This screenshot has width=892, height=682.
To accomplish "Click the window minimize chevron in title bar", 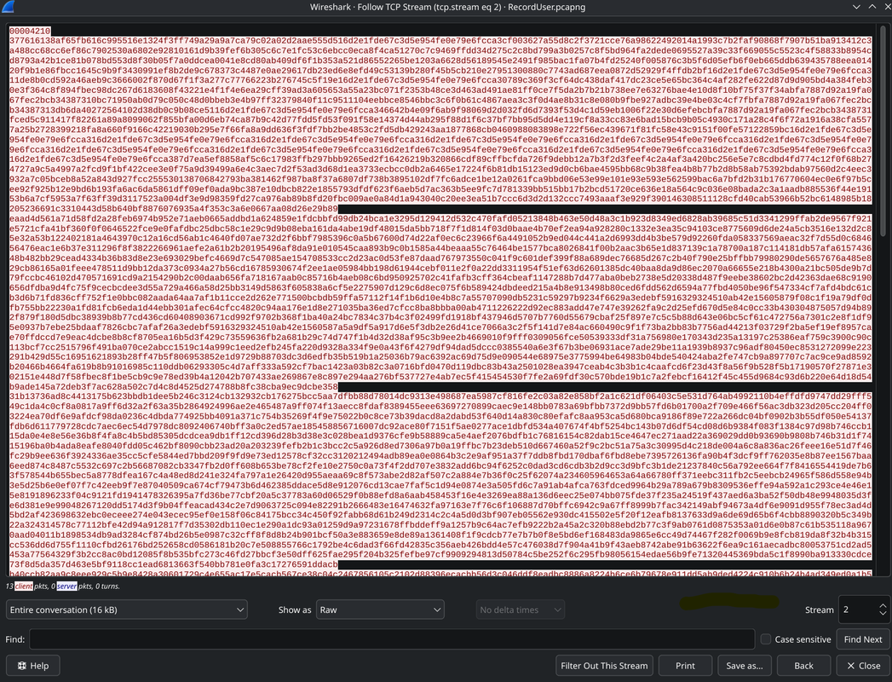I will (x=856, y=7).
